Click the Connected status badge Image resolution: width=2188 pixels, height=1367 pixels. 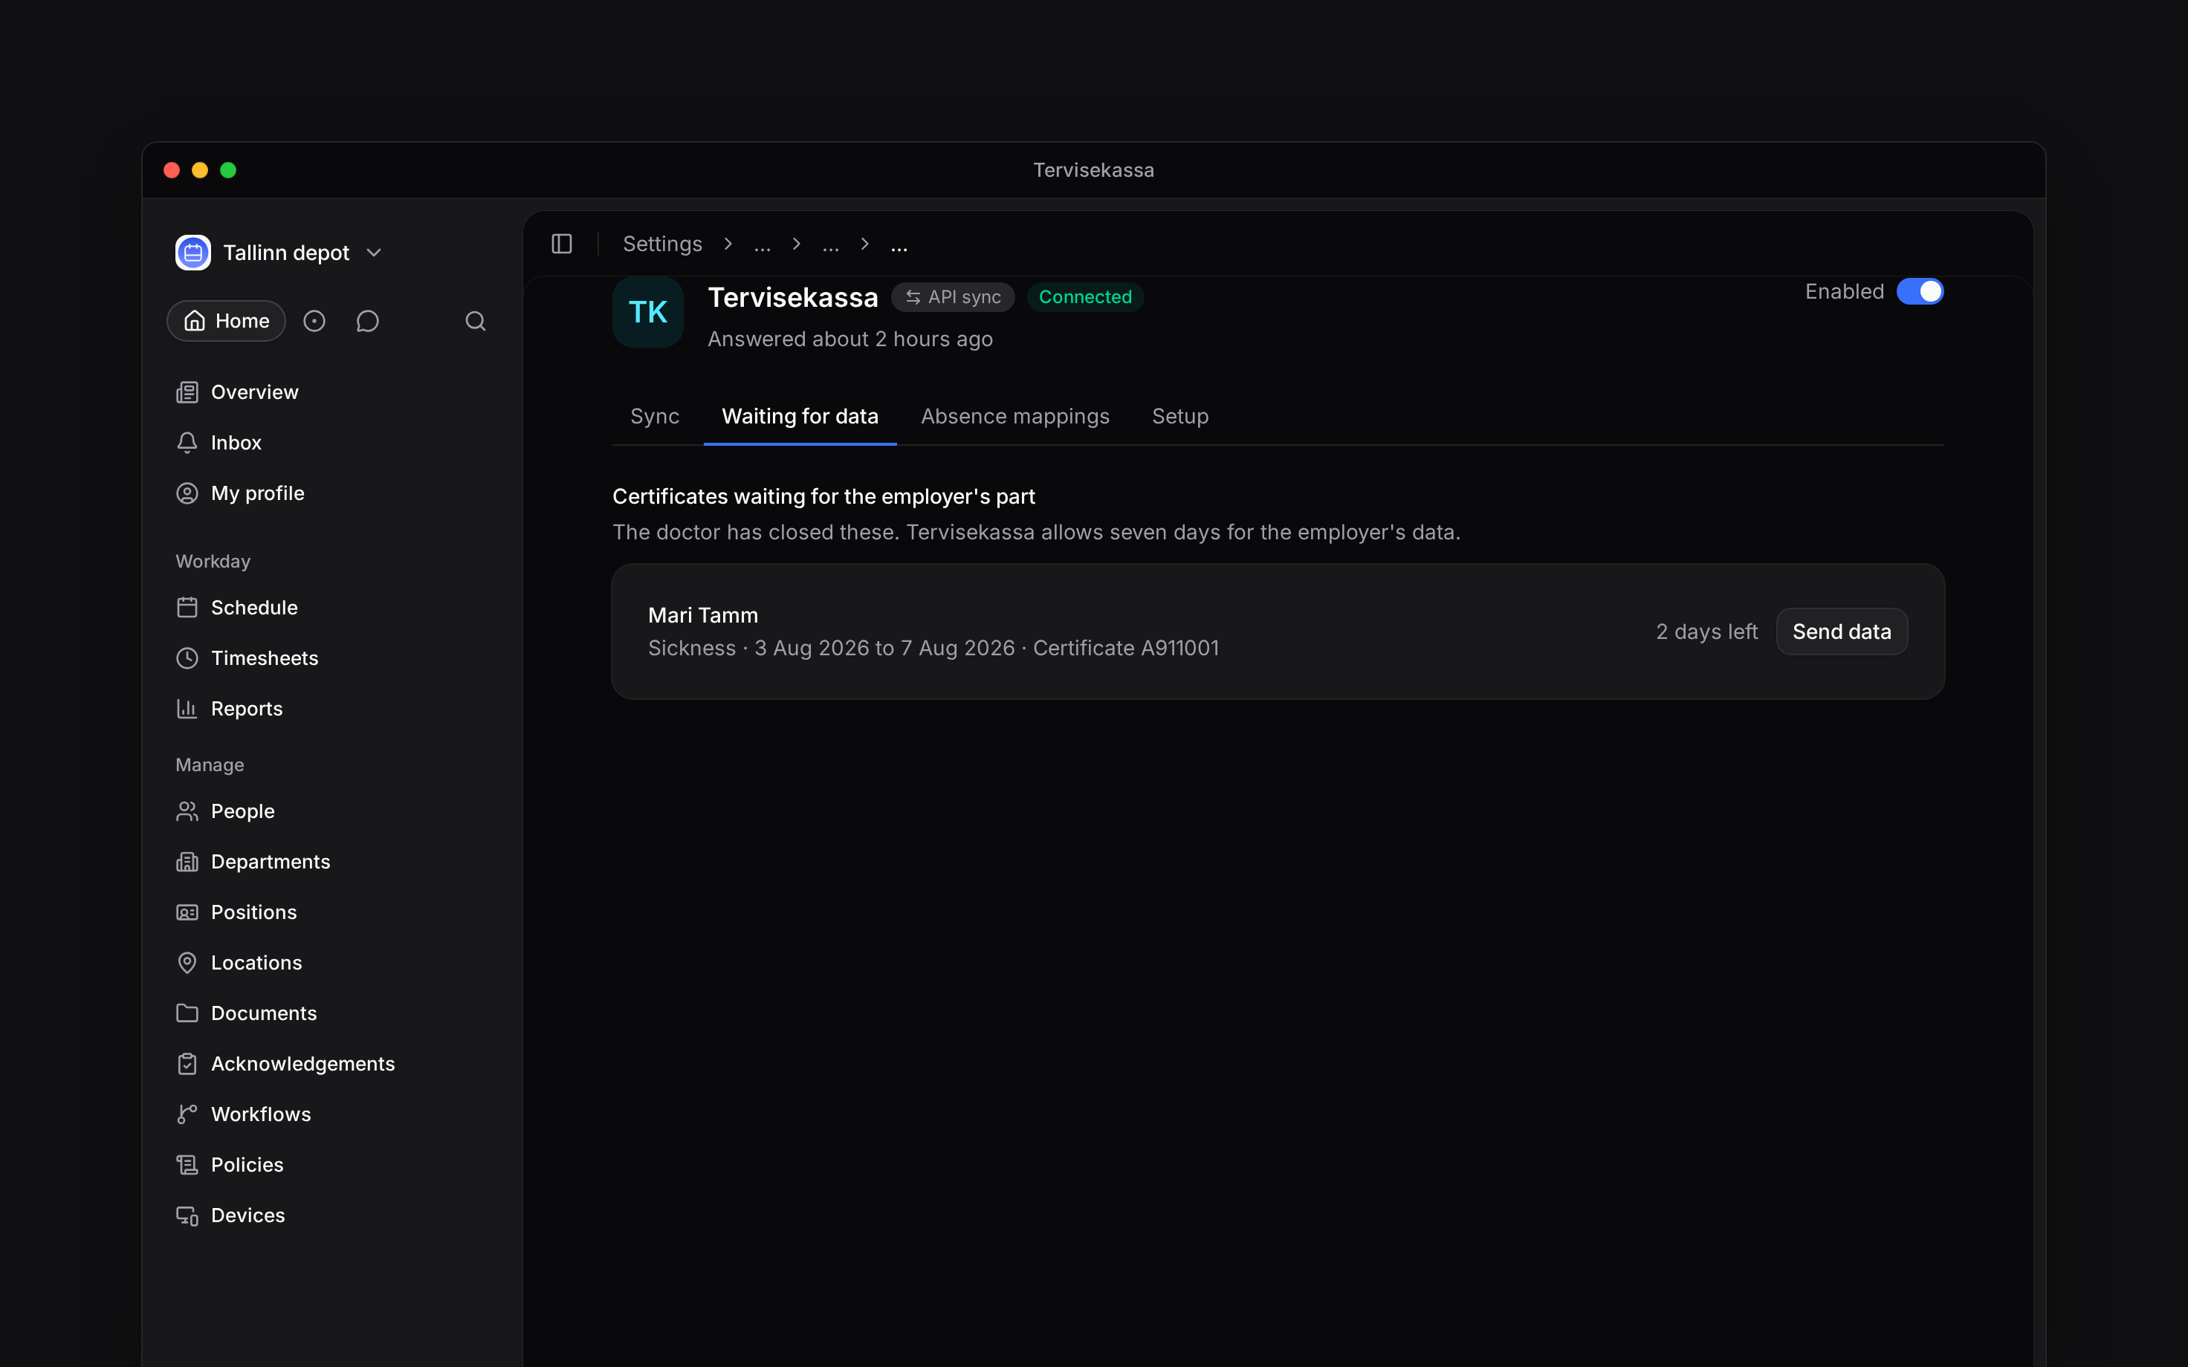[1085, 297]
